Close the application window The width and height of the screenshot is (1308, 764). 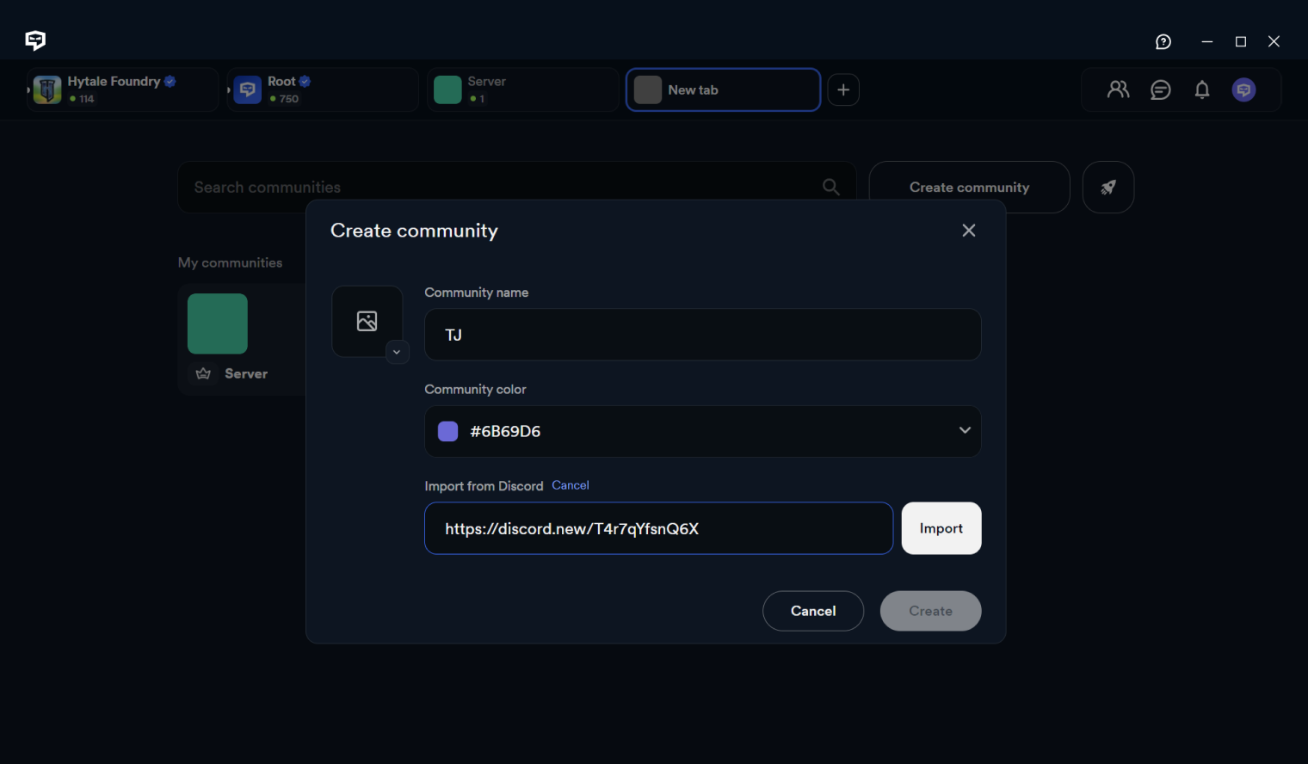(x=1274, y=41)
